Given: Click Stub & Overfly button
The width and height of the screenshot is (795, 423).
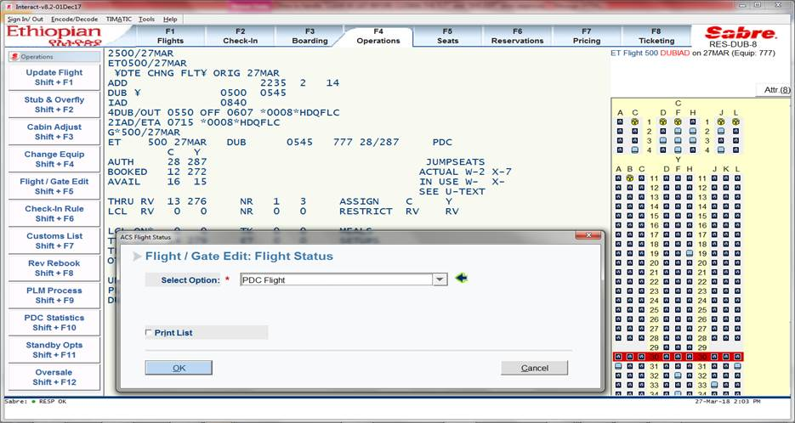Looking at the screenshot, I should [54, 104].
